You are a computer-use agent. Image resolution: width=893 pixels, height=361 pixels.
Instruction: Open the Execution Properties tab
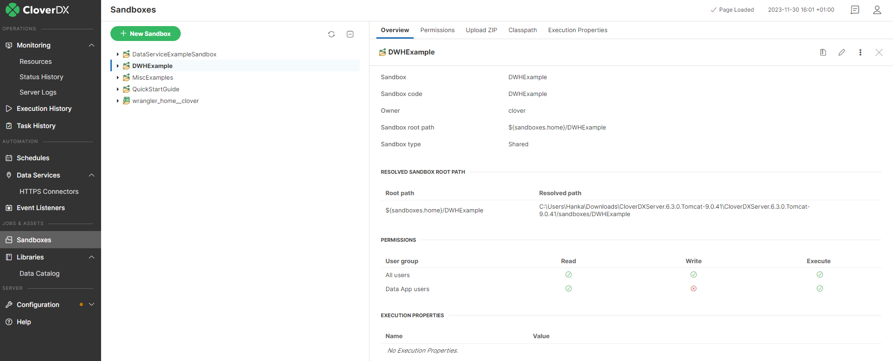578,30
